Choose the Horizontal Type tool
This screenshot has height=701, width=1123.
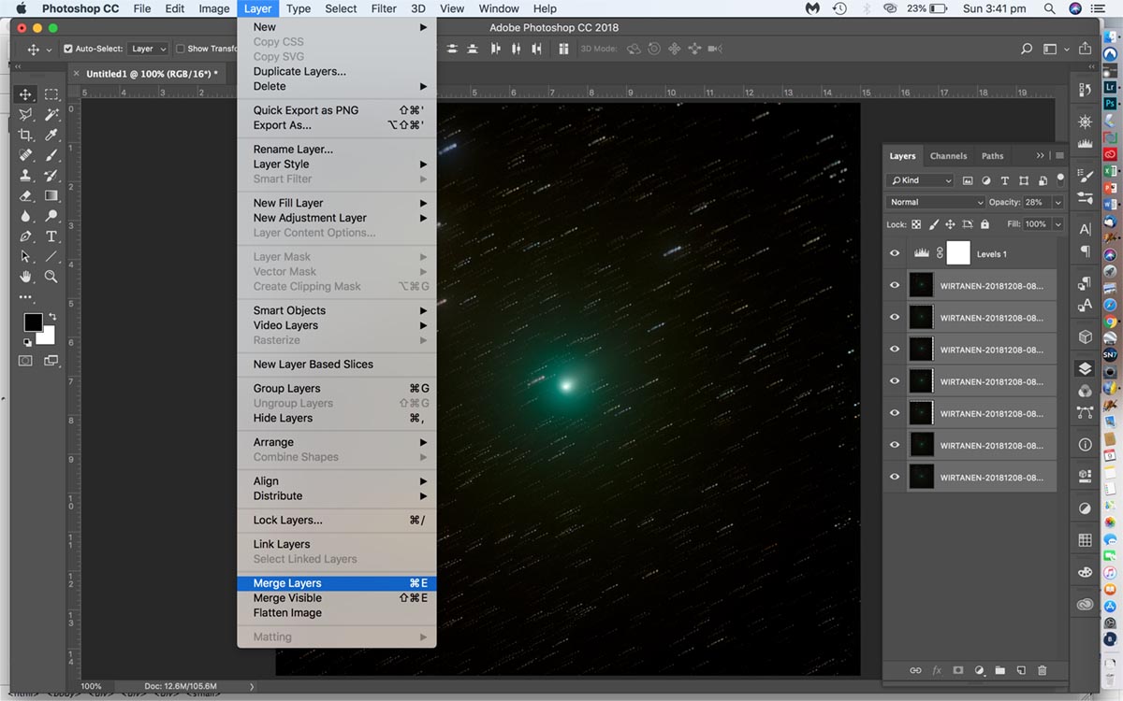coord(51,236)
